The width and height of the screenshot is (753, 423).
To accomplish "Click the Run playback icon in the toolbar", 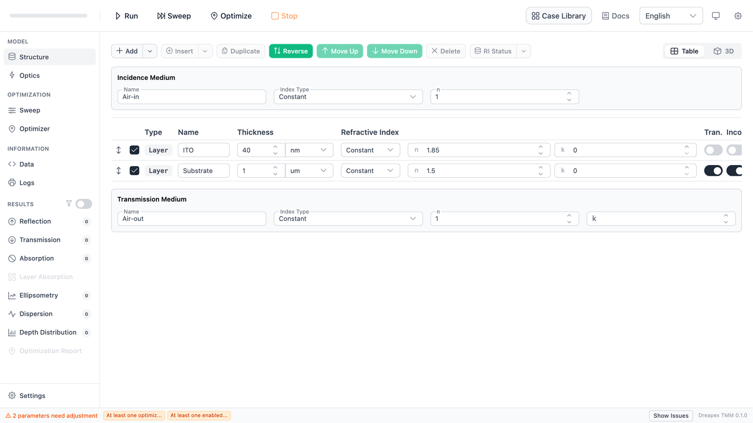I will point(117,15).
